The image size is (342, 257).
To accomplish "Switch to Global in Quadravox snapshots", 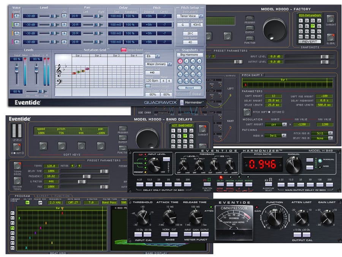I will [196, 94].
